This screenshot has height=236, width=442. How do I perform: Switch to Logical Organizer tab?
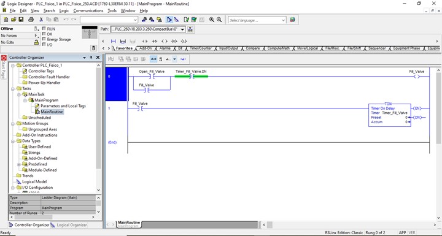coord(69,225)
